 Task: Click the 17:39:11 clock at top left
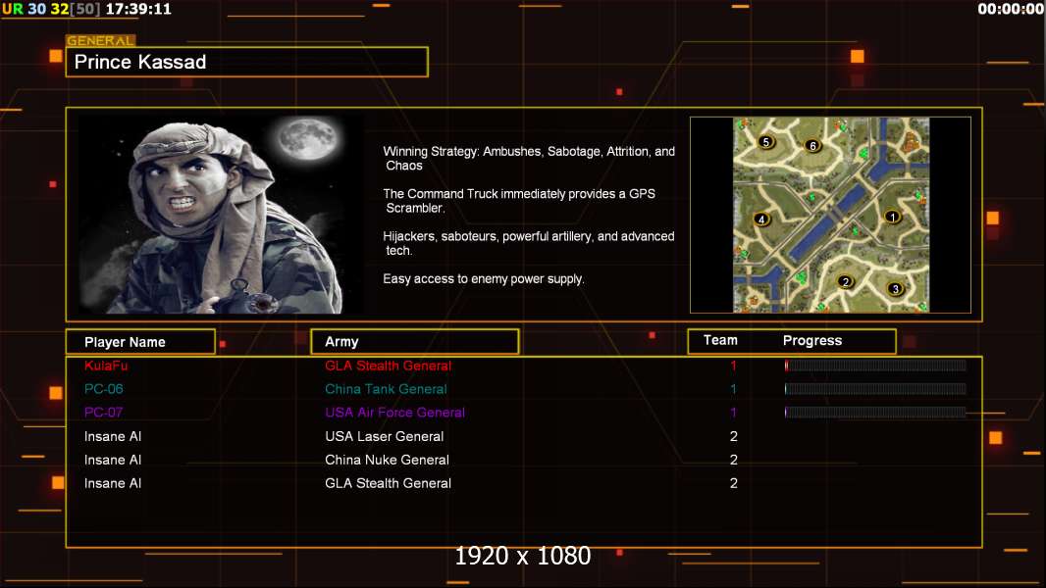(138, 9)
